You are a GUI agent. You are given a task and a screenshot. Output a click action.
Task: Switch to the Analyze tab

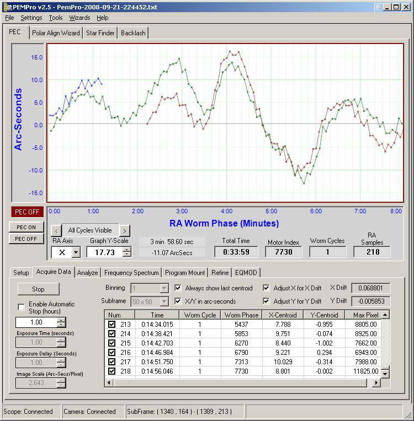pyautogui.click(x=87, y=273)
